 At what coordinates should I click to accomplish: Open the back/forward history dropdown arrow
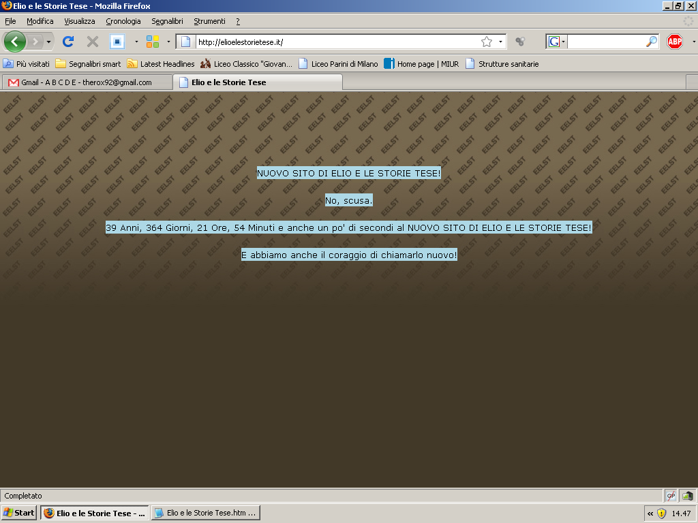(48, 42)
